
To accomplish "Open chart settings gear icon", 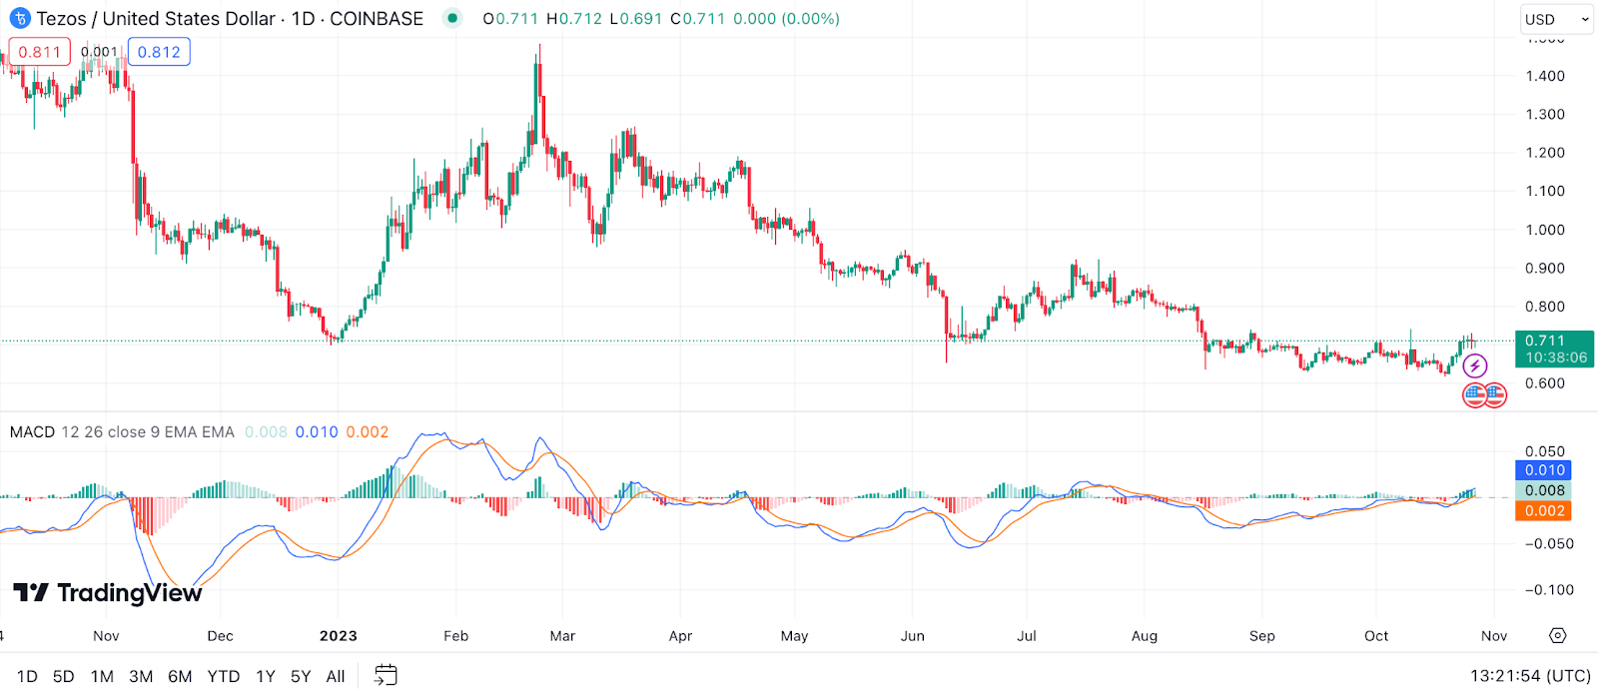I will (x=1558, y=636).
